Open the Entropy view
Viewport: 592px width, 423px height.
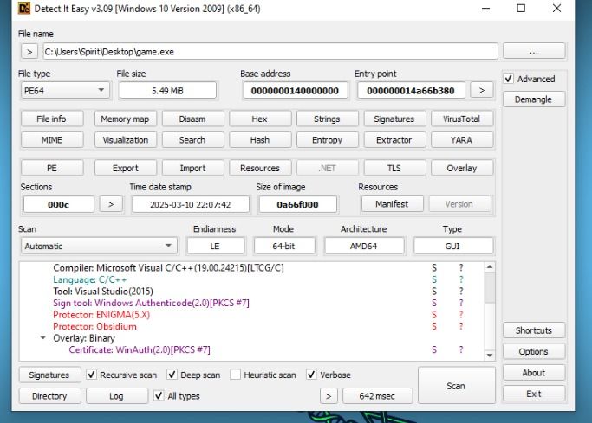pyautogui.click(x=327, y=140)
